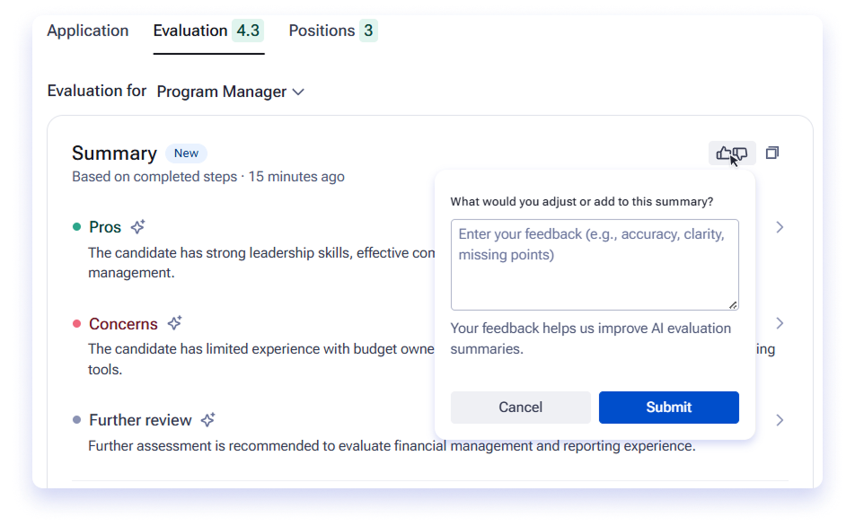The height and width of the screenshot is (526, 855).
Task: Click the New badge beside Summary
Action: [186, 153]
